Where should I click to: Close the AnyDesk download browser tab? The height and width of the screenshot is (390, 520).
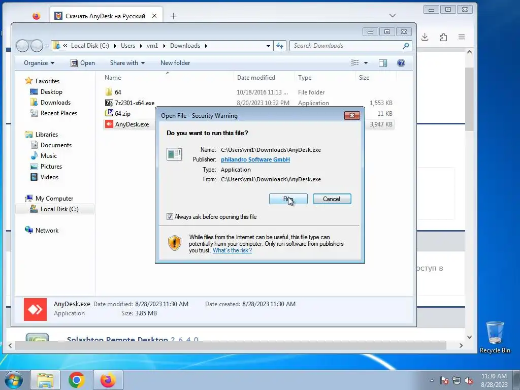pyautogui.click(x=154, y=16)
